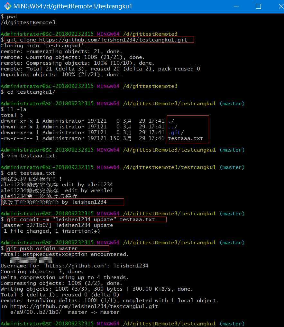The height and width of the screenshot is (327, 284).
Task: Click the Git Bash MINGW64 title bar icon
Action: click(x=7, y=6)
